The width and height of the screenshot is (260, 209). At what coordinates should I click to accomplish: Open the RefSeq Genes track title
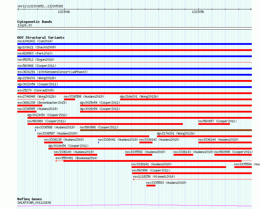(30, 199)
